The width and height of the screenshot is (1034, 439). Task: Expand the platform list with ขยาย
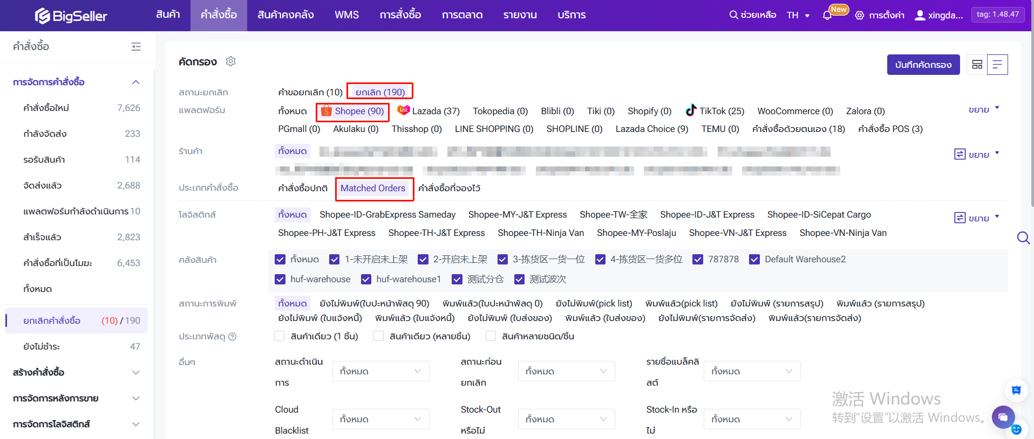tap(983, 109)
